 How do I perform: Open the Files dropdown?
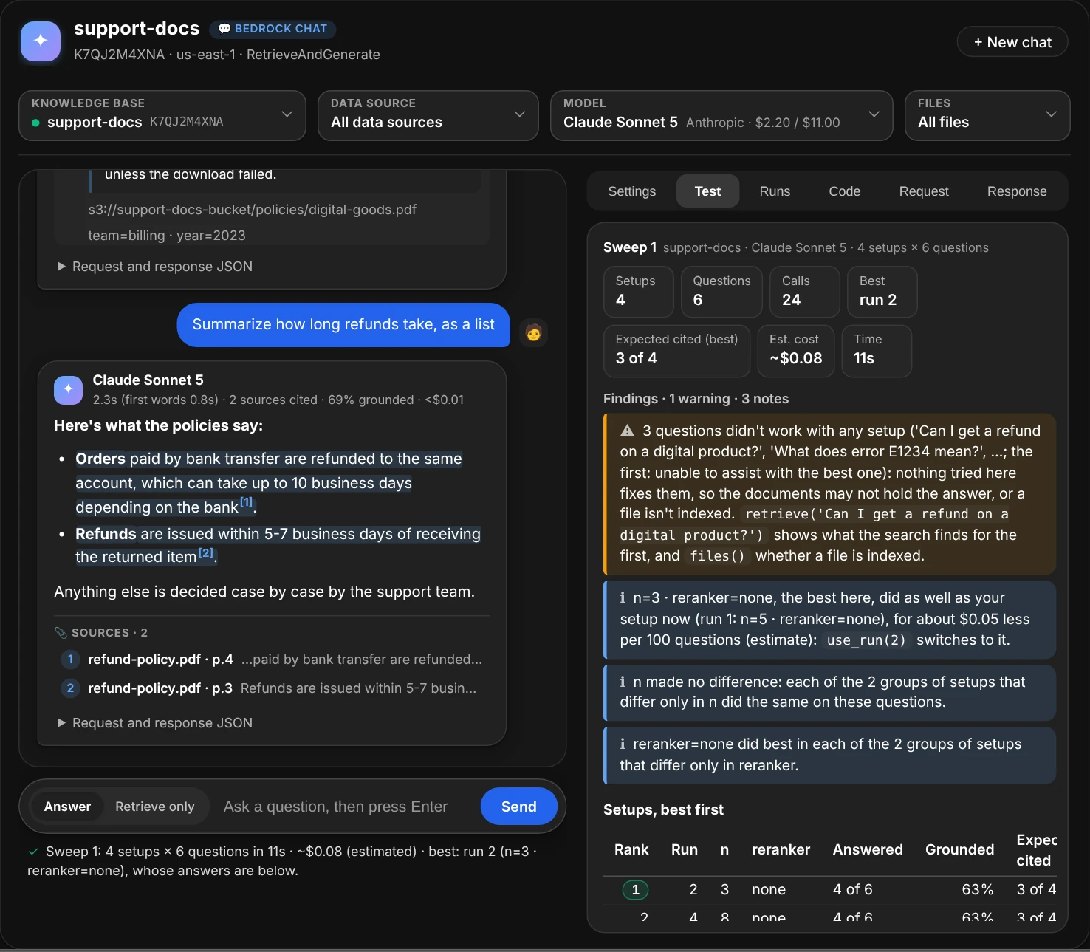pos(987,115)
